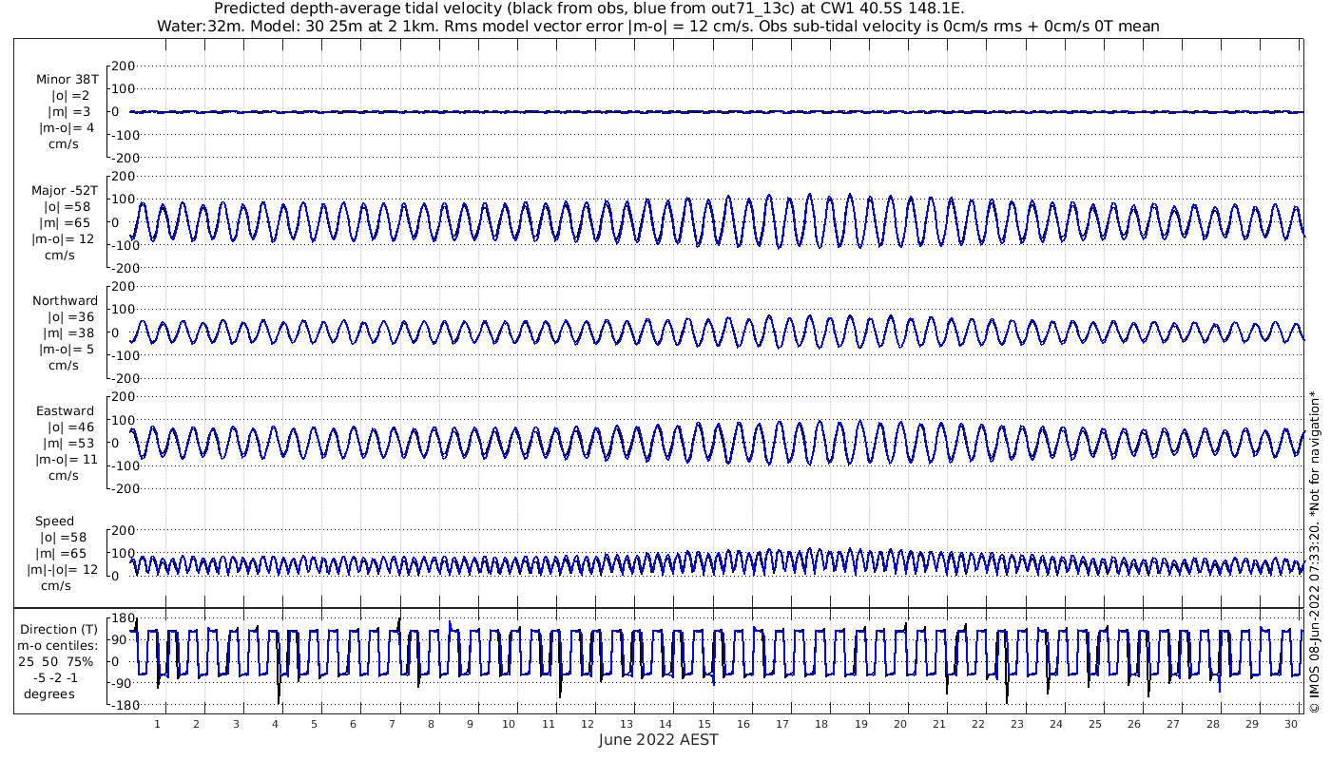The image size is (1331, 760).
Task: Click the day '30' tick label
Action: 1290,724
